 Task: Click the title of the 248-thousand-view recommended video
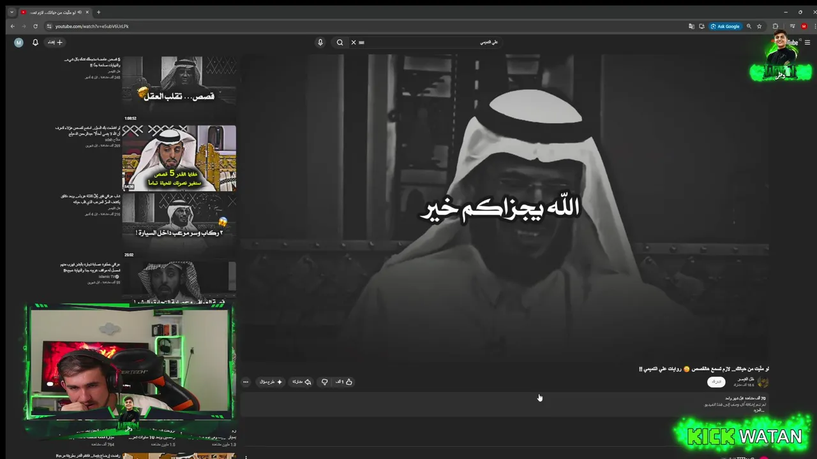point(92,62)
